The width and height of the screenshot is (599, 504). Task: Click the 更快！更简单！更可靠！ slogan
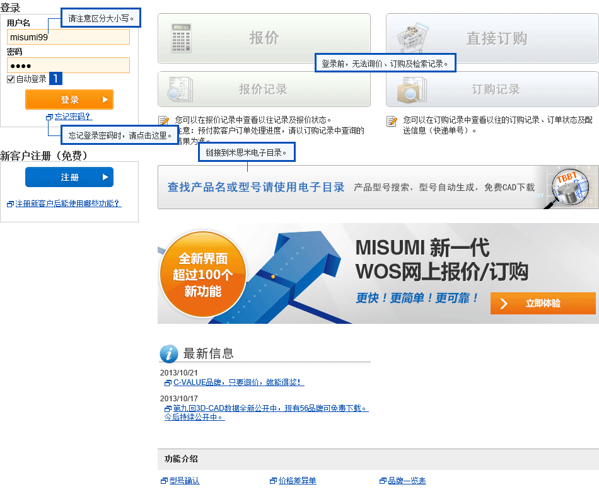click(417, 298)
